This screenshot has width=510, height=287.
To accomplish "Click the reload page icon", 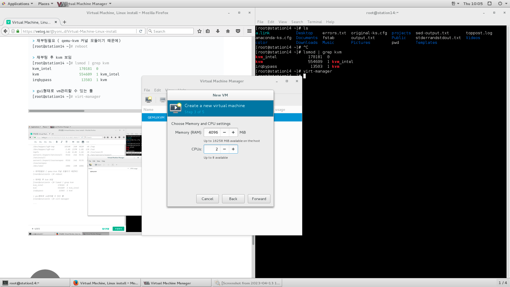I will [x=141, y=31].
